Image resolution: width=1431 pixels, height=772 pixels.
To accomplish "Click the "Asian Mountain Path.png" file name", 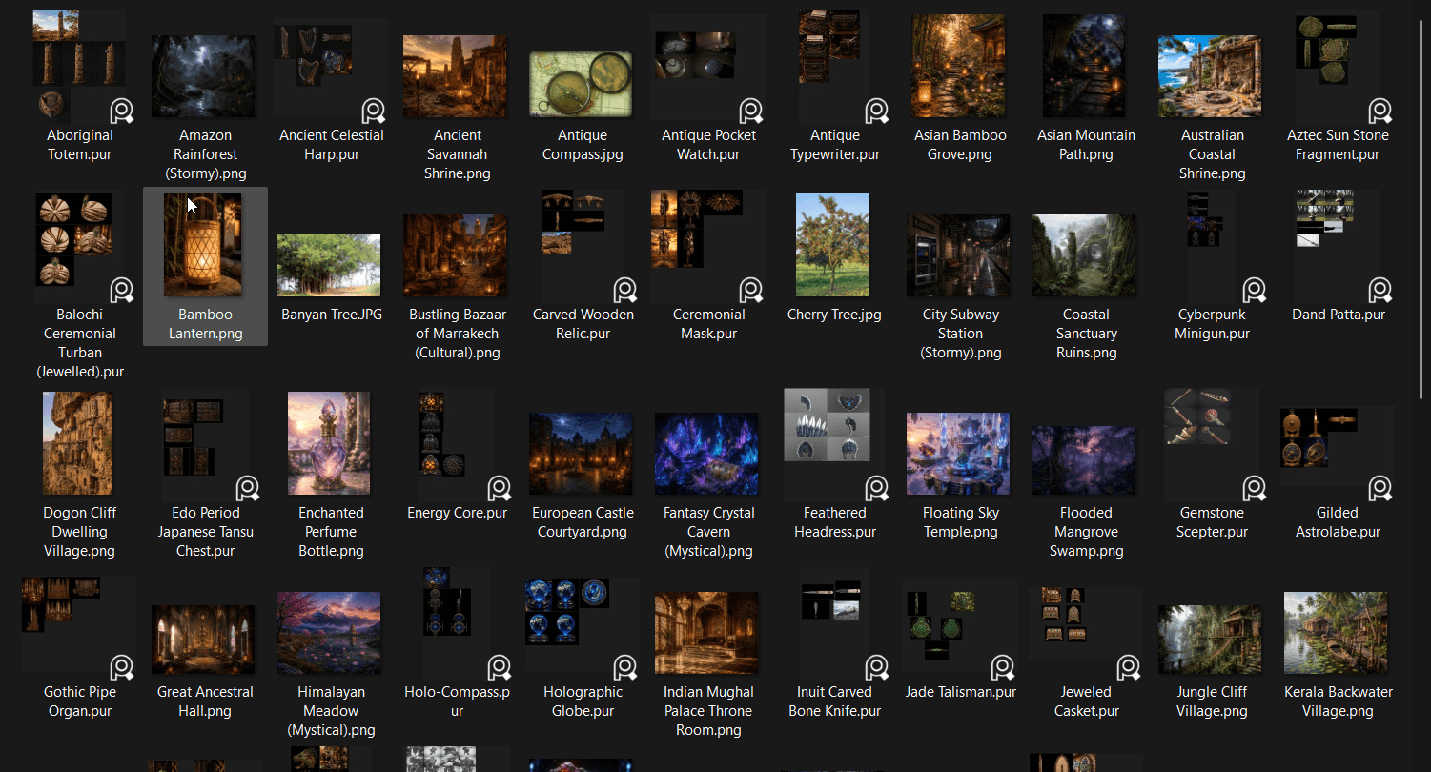I will 1086,145.
